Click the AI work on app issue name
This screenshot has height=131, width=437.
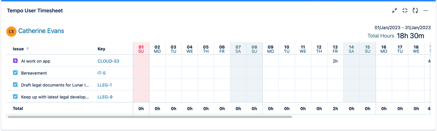(36, 61)
